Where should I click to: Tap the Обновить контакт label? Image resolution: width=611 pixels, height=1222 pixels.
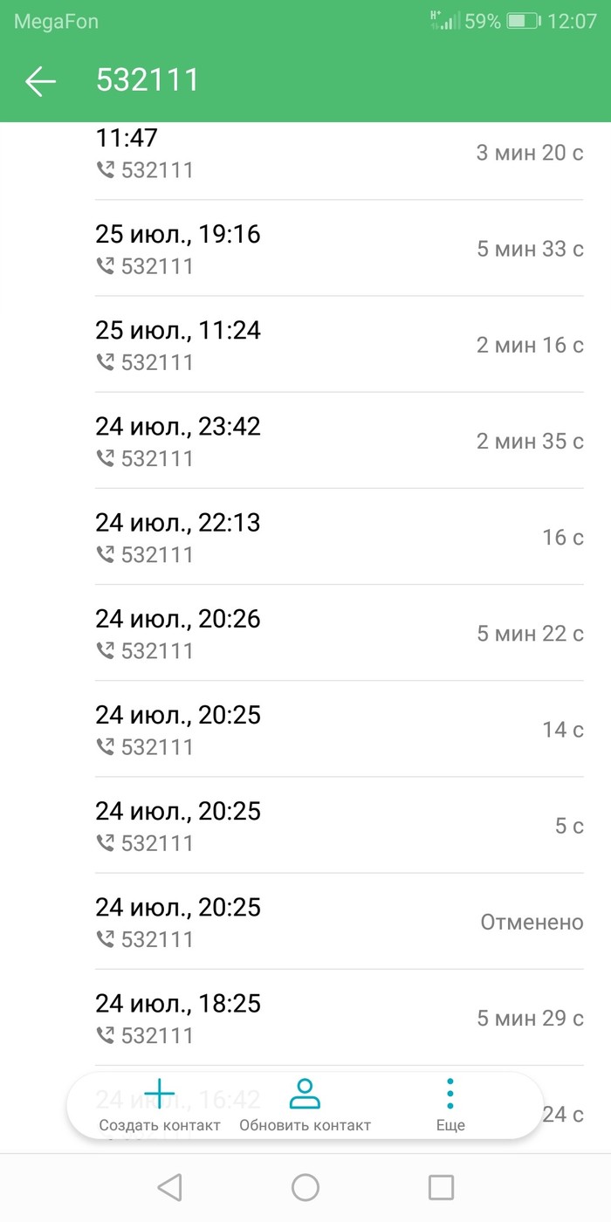(x=305, y=1125)
